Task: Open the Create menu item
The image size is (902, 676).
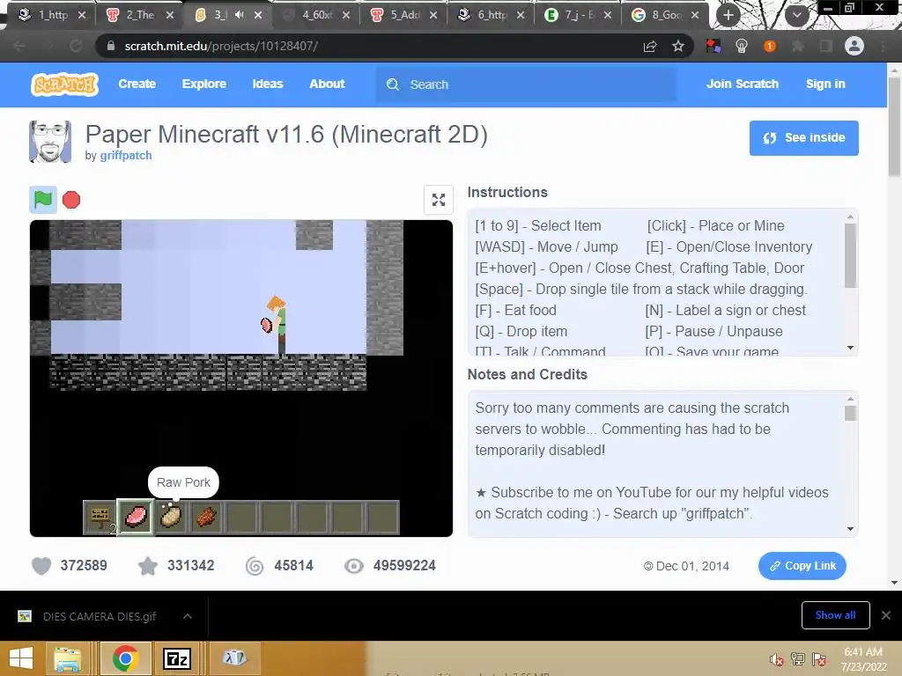Action: [x=137, y=84]
